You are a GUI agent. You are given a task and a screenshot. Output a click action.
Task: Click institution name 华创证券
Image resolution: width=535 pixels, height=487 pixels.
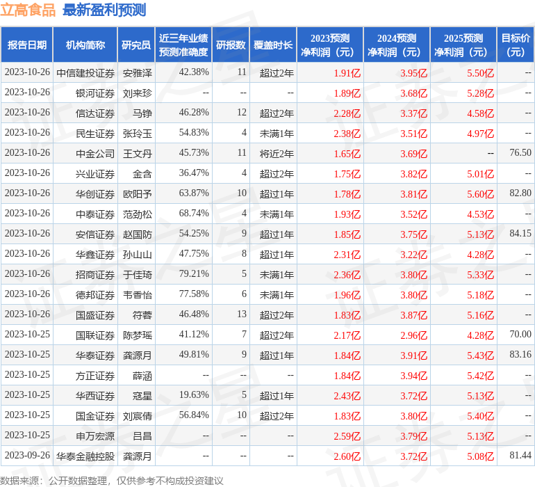95,194
